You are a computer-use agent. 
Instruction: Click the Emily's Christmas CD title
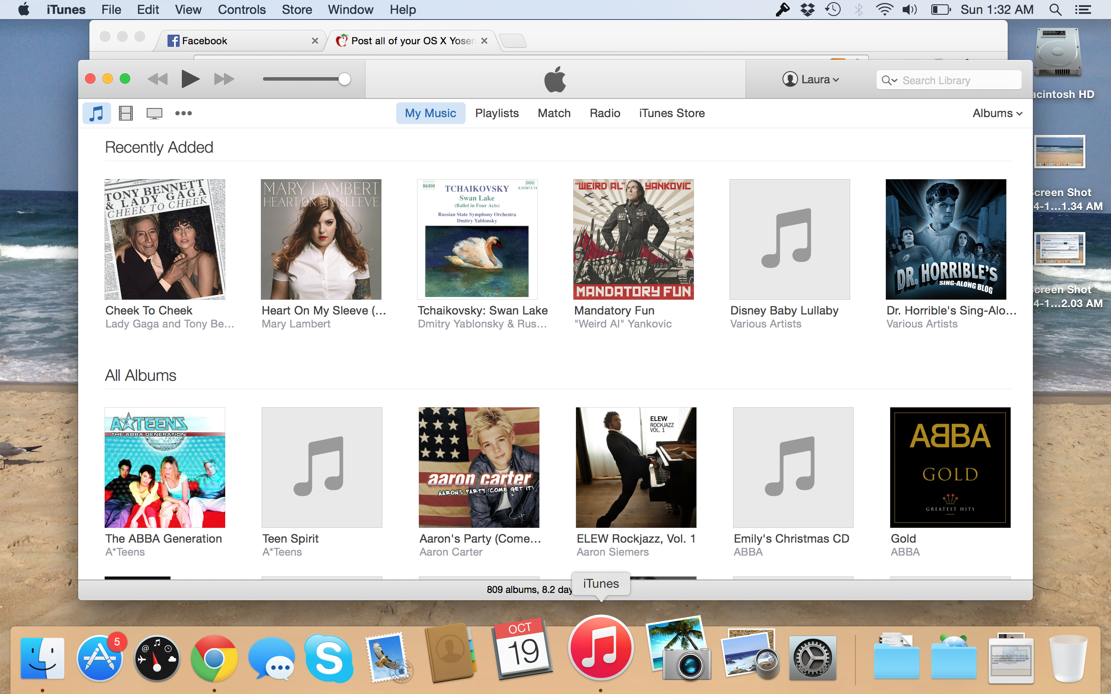[792, 538]
